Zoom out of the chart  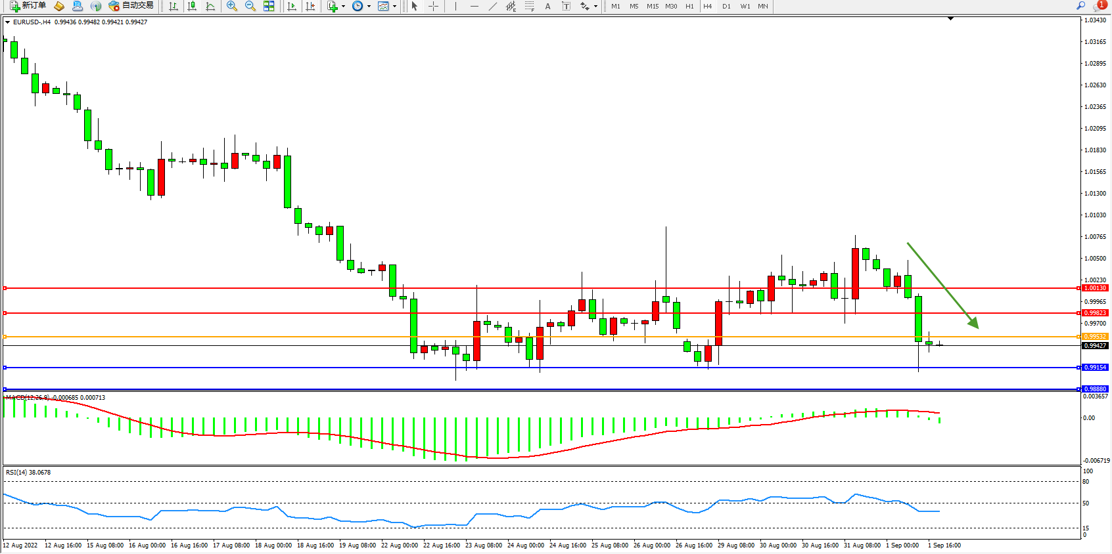(250, 6)
